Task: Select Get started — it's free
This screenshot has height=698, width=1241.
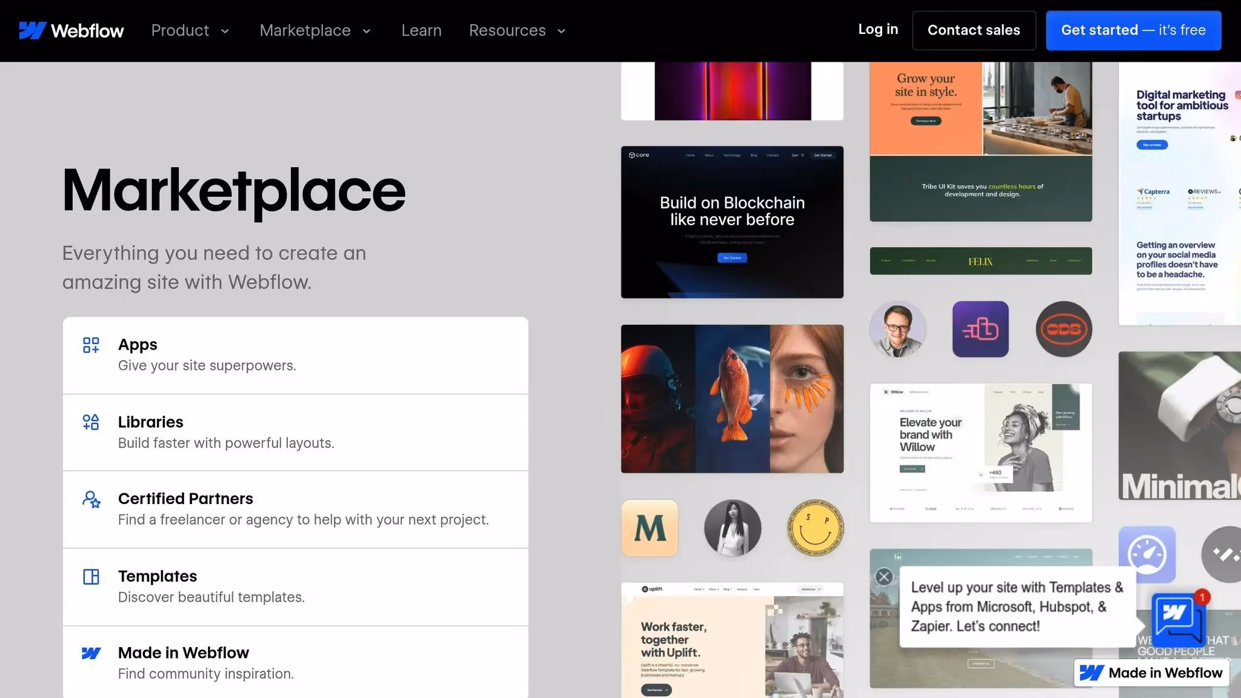Action: [x=1133, y=30]
